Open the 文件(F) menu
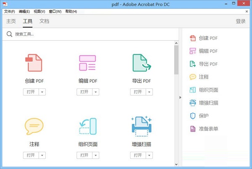Screen dimensions: 252x169 coord(10,11)
